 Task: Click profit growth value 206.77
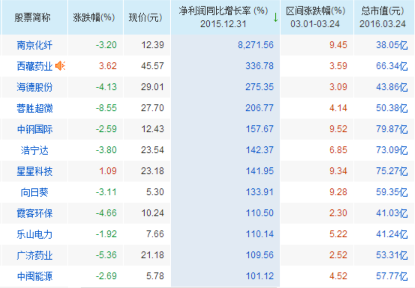click(260, 108)
